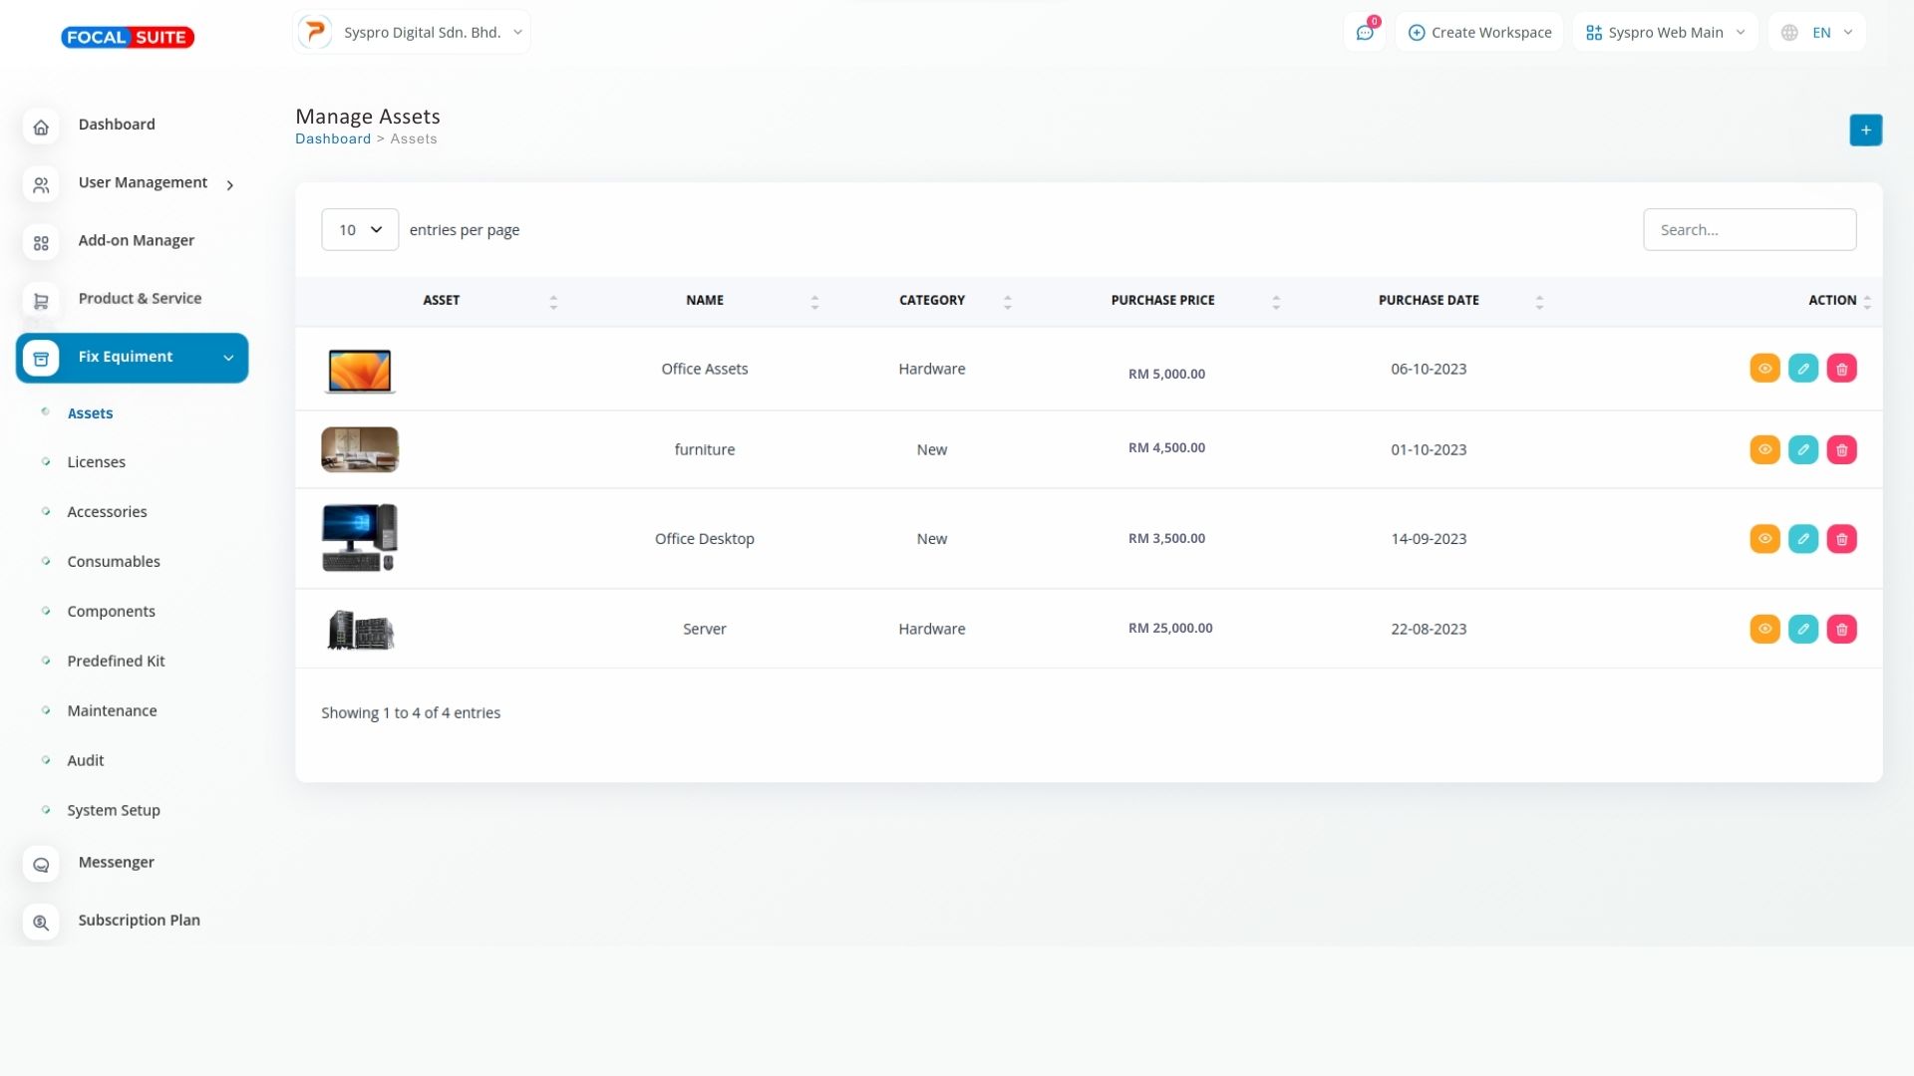Open the EN language dropdown
1914x1076 pixels.
[1817, 32]
